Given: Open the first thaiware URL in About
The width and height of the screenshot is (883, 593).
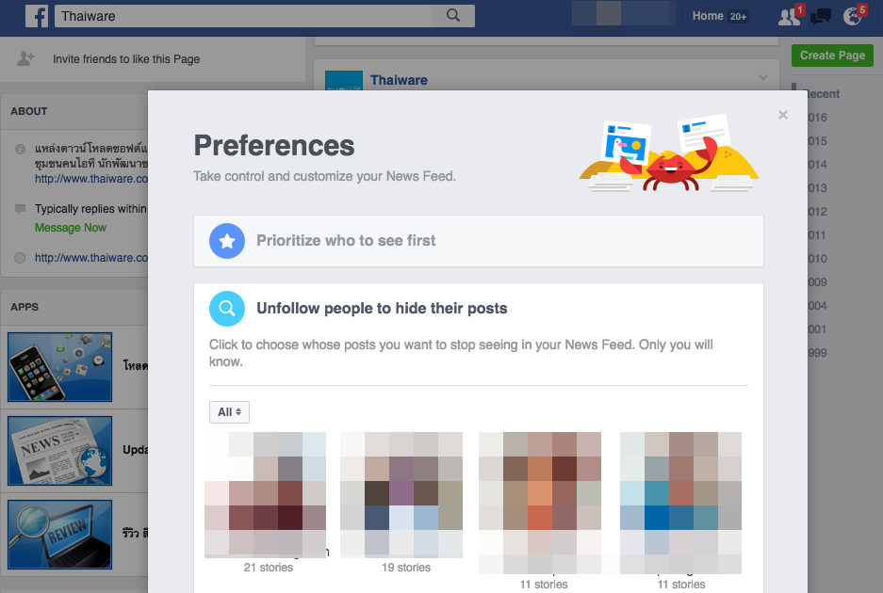Looking at the screenshot, I should (91, 179).
